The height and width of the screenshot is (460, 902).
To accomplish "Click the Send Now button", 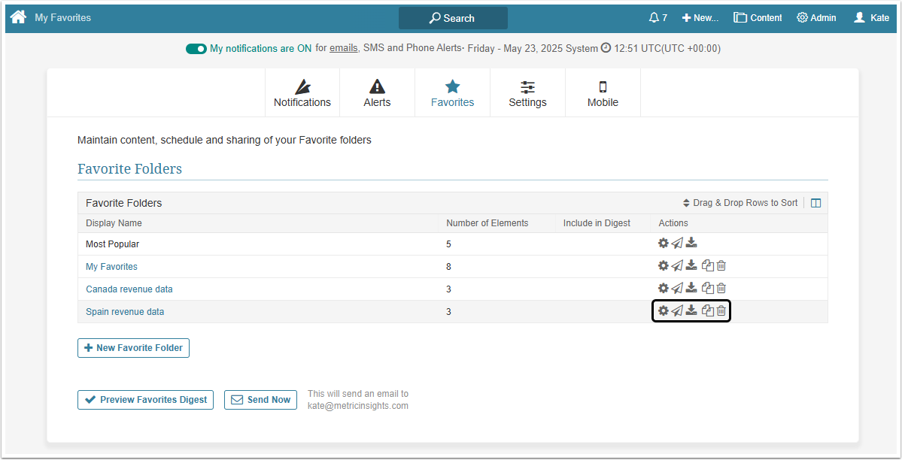I will click(260, 400).
